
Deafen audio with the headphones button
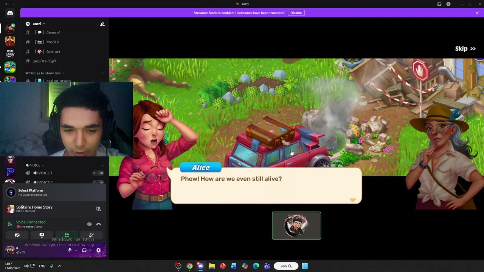coord(84,250)
